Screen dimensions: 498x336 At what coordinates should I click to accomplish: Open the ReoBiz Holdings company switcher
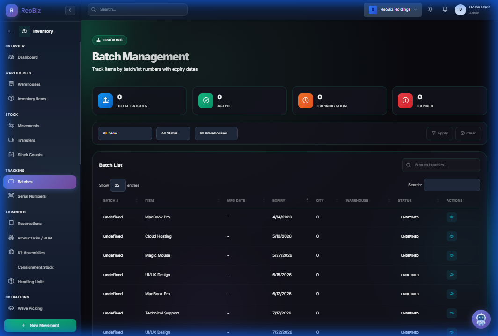click(x=392, y=9)
